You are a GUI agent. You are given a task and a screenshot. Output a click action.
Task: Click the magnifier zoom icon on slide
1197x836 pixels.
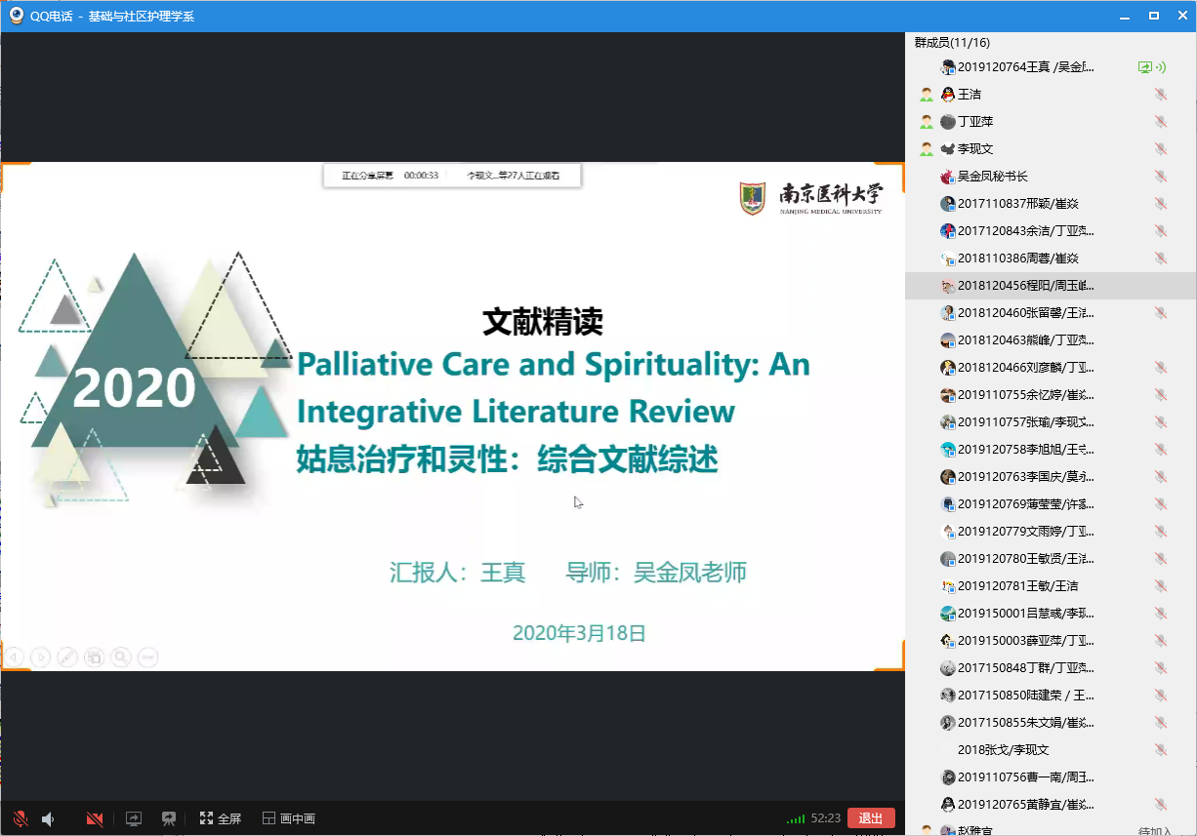tap(121, 657)
